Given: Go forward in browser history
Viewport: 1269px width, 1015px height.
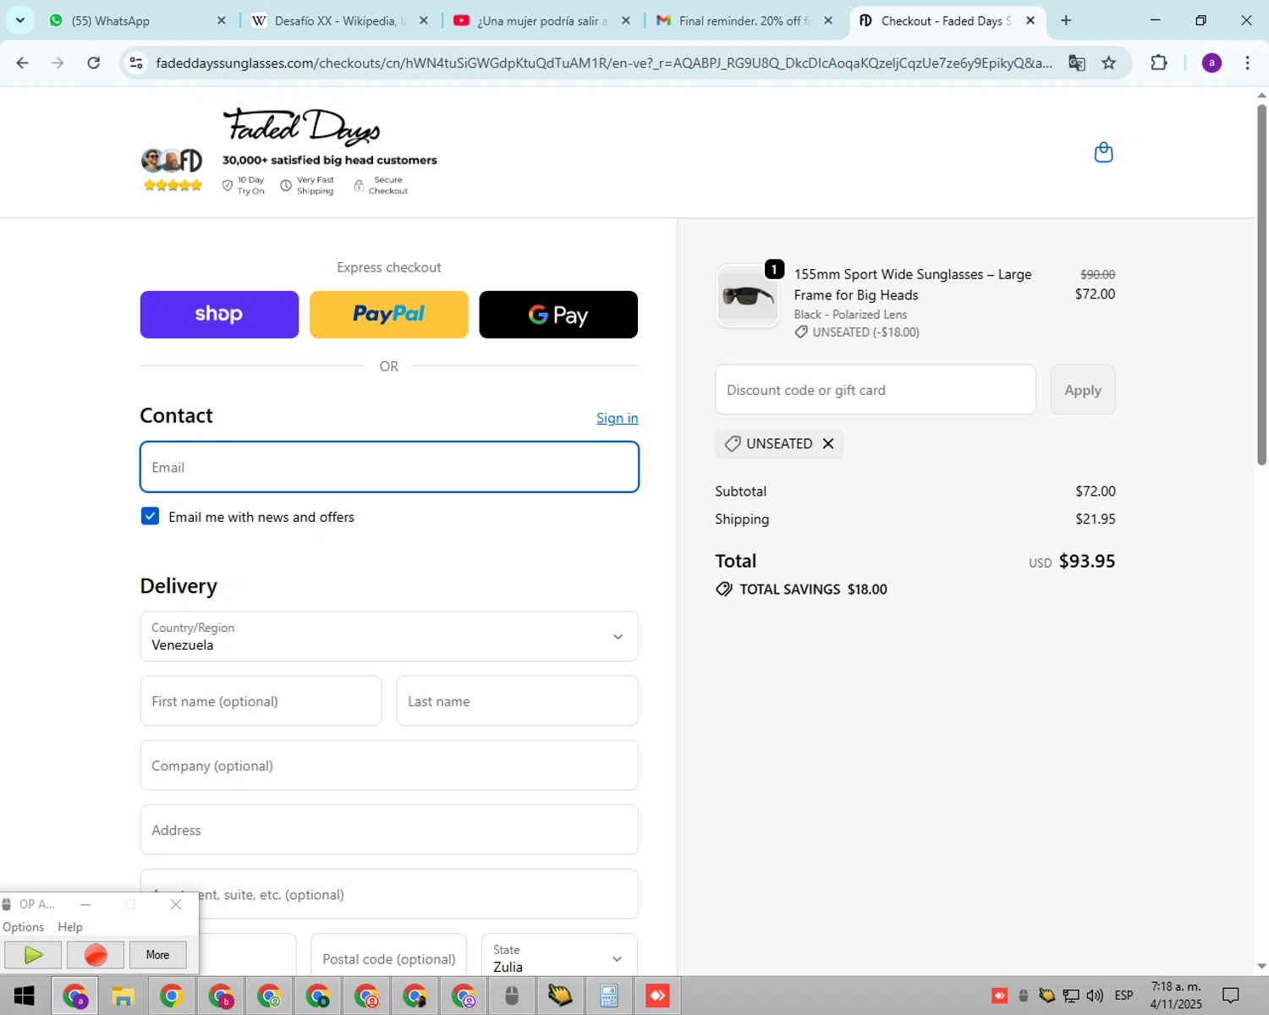Looking at the screenshot, I should coord(58,63).
